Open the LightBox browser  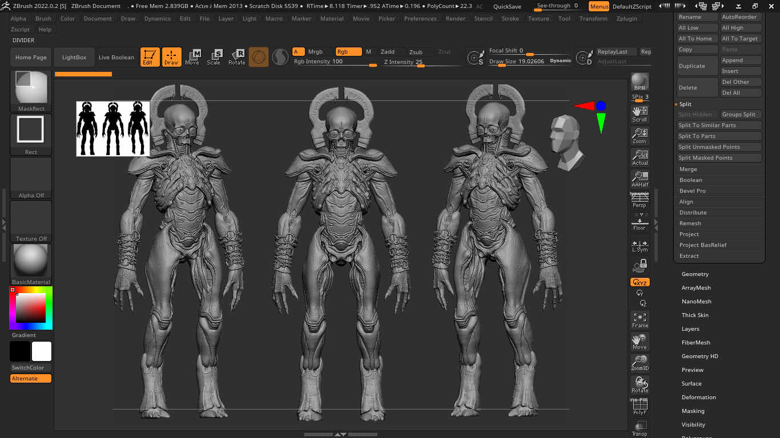click(x=74, y=57)
